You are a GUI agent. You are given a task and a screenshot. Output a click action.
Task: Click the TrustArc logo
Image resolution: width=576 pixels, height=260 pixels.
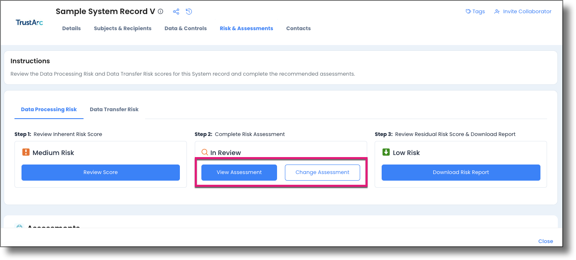click(29, 22)
